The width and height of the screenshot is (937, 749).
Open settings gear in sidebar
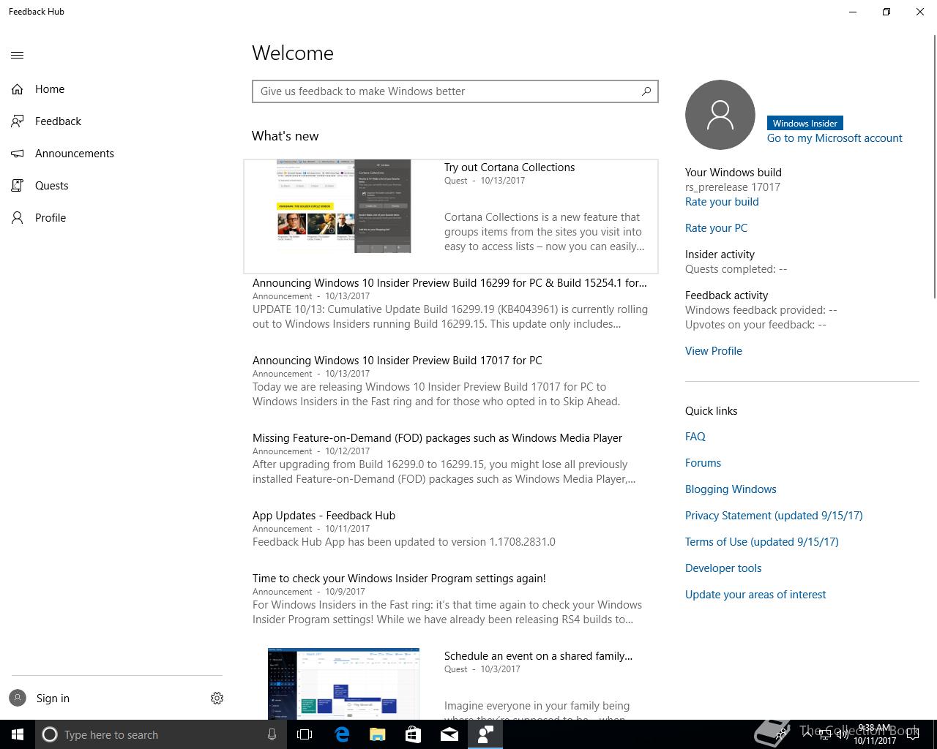click(217, 699)
